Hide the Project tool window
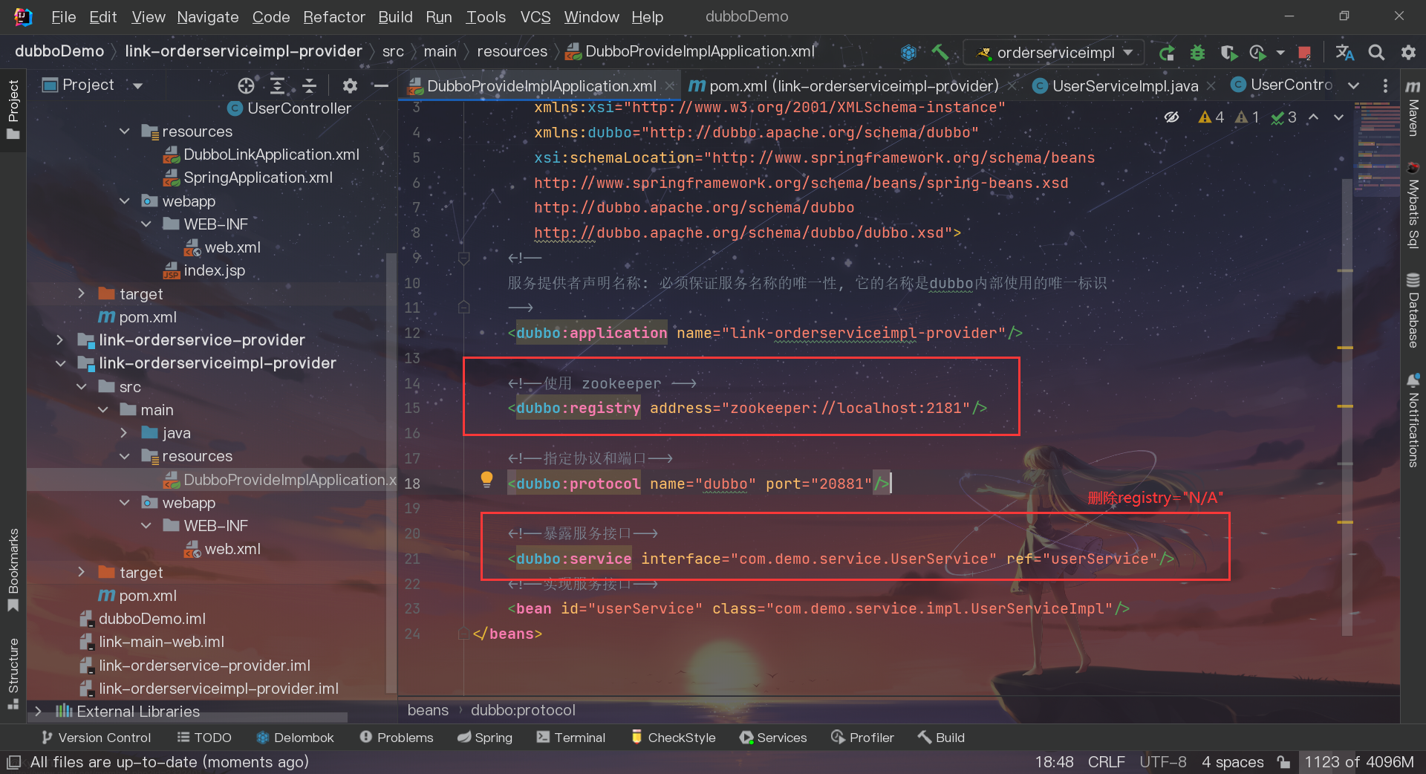The image size is (1426, 774). point(381,85)
